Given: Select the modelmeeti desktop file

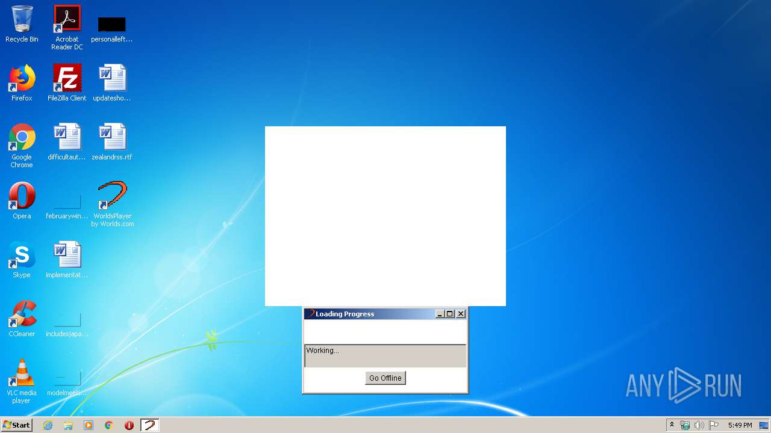Looking at the screenshot, I should (67, 382).
